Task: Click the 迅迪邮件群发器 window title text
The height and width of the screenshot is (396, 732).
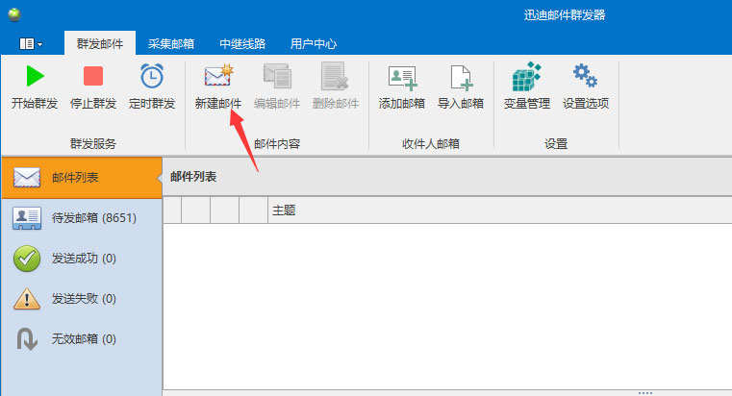Action: 565,15
